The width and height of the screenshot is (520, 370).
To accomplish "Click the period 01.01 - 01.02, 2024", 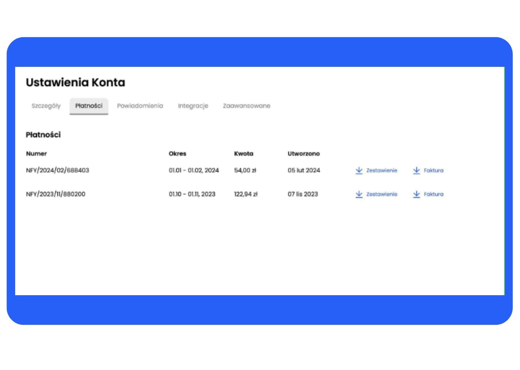I will pyautogui.click(x=194, y=171).
